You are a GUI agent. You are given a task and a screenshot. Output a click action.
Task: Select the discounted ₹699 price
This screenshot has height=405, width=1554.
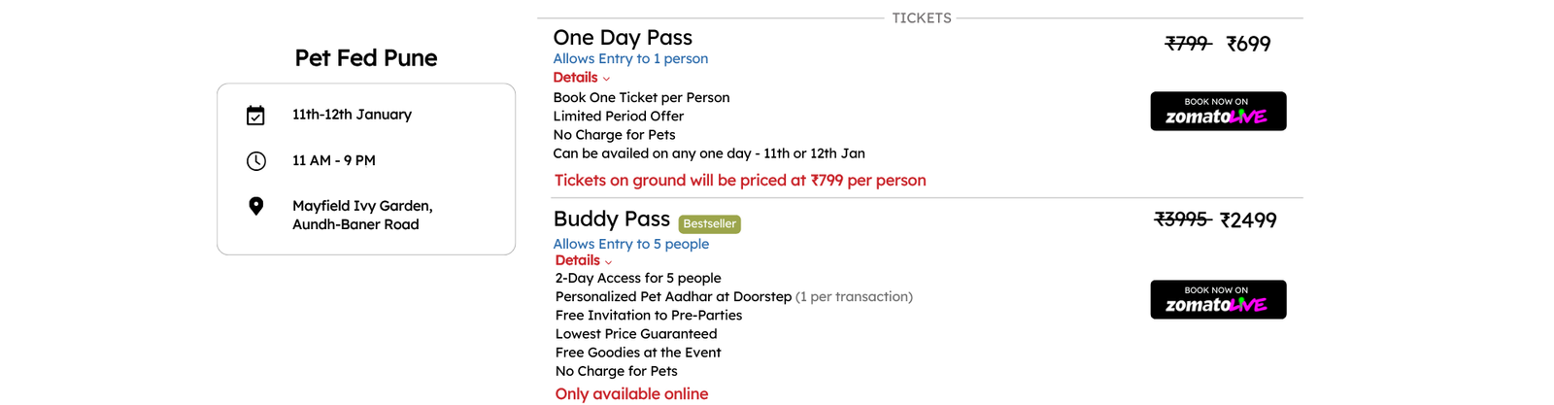pyautogui.click(x=1248, y=44)
